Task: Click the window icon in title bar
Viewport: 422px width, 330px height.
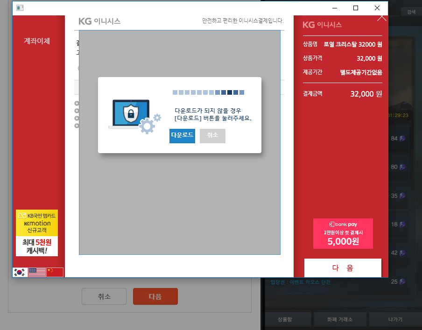Action: click(x=20, y=8)
